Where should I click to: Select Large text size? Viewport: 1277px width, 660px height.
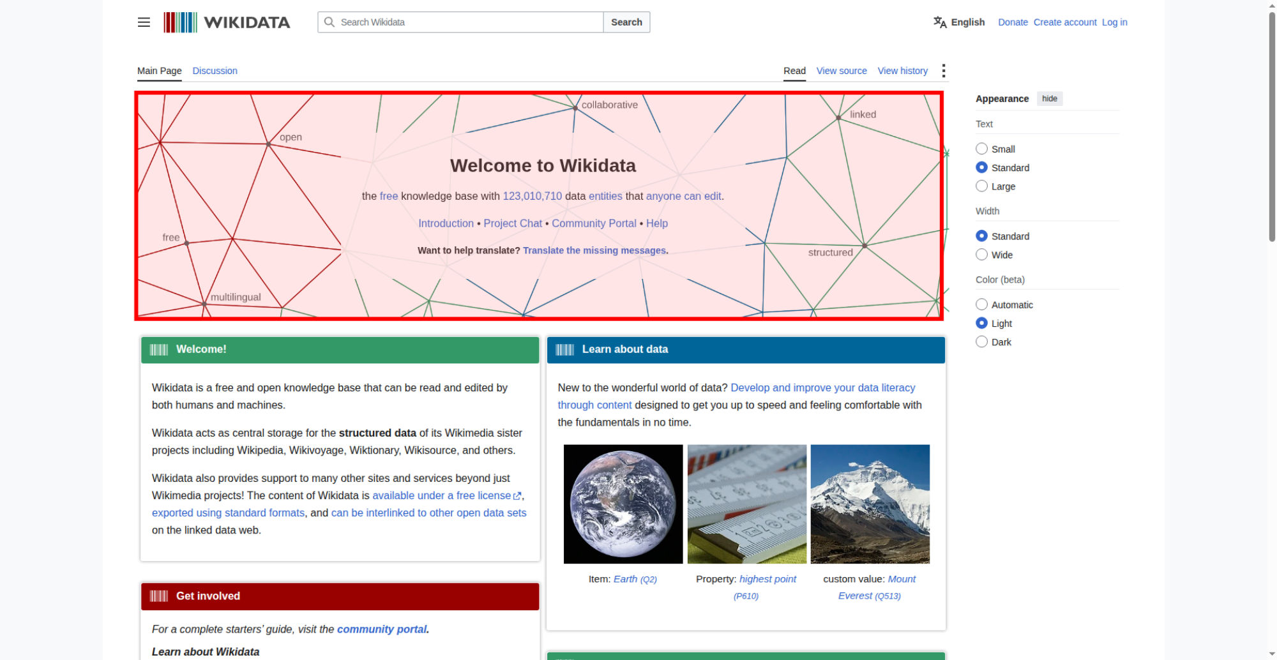pyautogui.click(x=981, y=186)
